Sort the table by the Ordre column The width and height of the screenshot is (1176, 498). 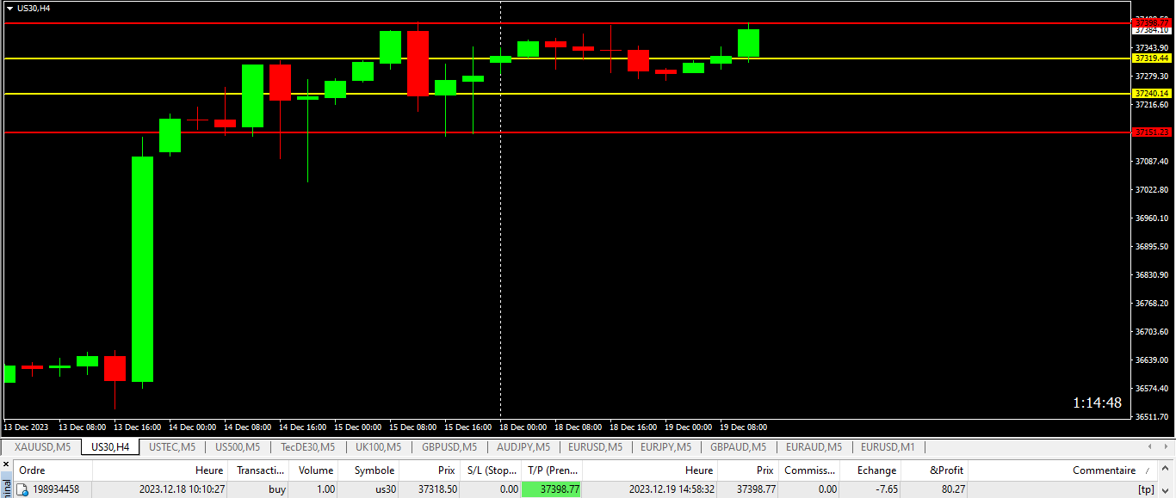53,470
